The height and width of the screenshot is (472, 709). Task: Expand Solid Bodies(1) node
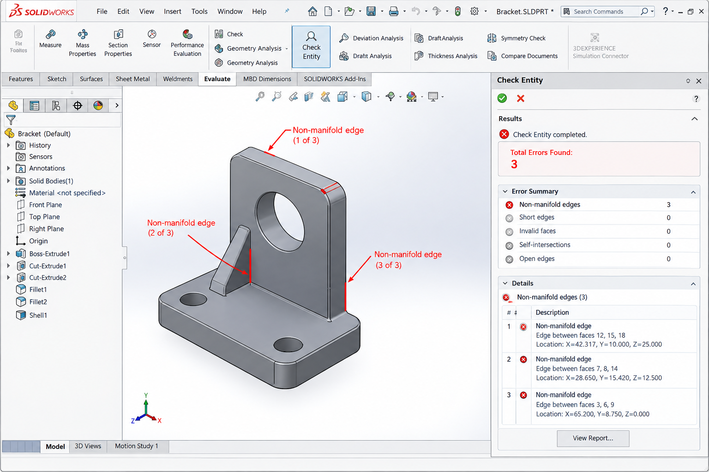(x=8, y=181)
